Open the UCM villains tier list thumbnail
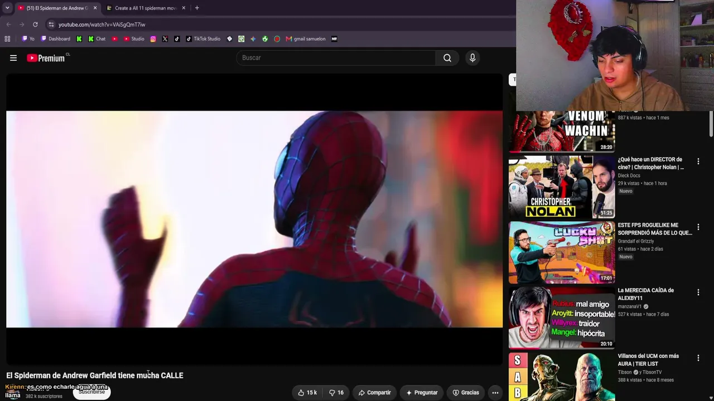This screenshot has height=401, width=714. [562, 377]
